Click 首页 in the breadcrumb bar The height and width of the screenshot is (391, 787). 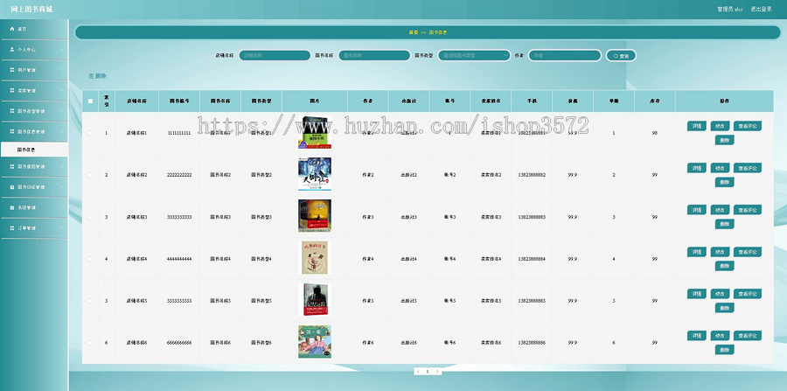click(413, 32)
